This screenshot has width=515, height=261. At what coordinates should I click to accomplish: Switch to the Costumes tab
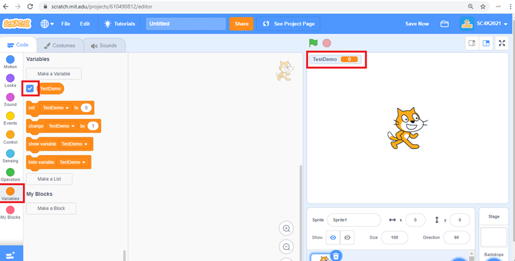point(60,45)
